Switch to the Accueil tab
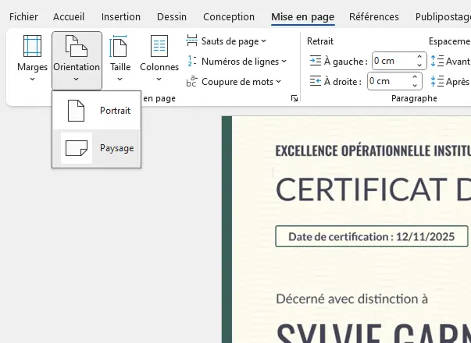 (x=69, y=17)
